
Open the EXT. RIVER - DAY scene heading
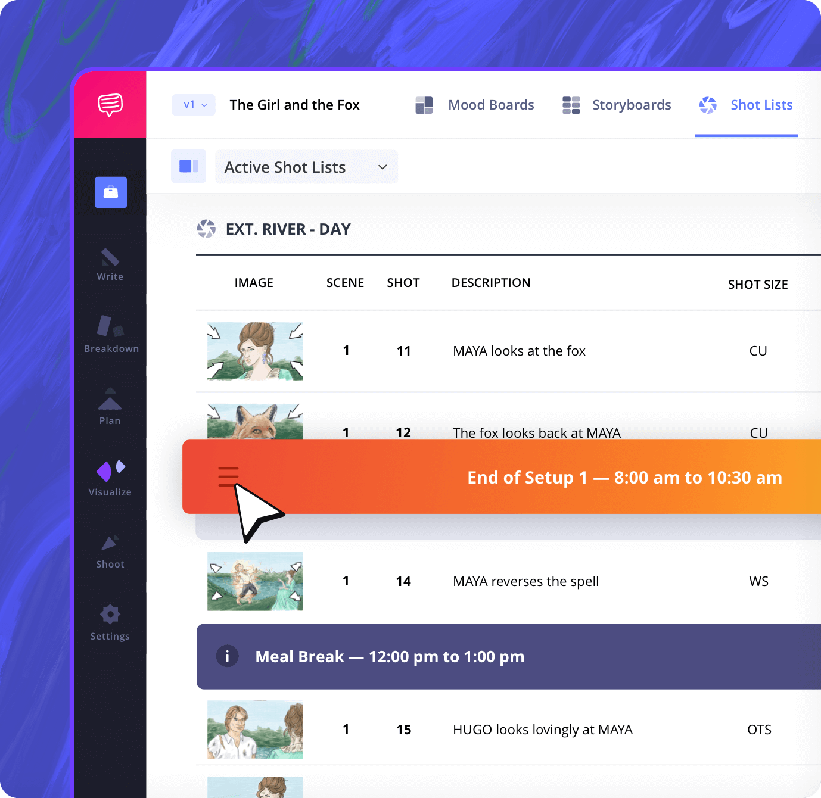tap(288, 229)
